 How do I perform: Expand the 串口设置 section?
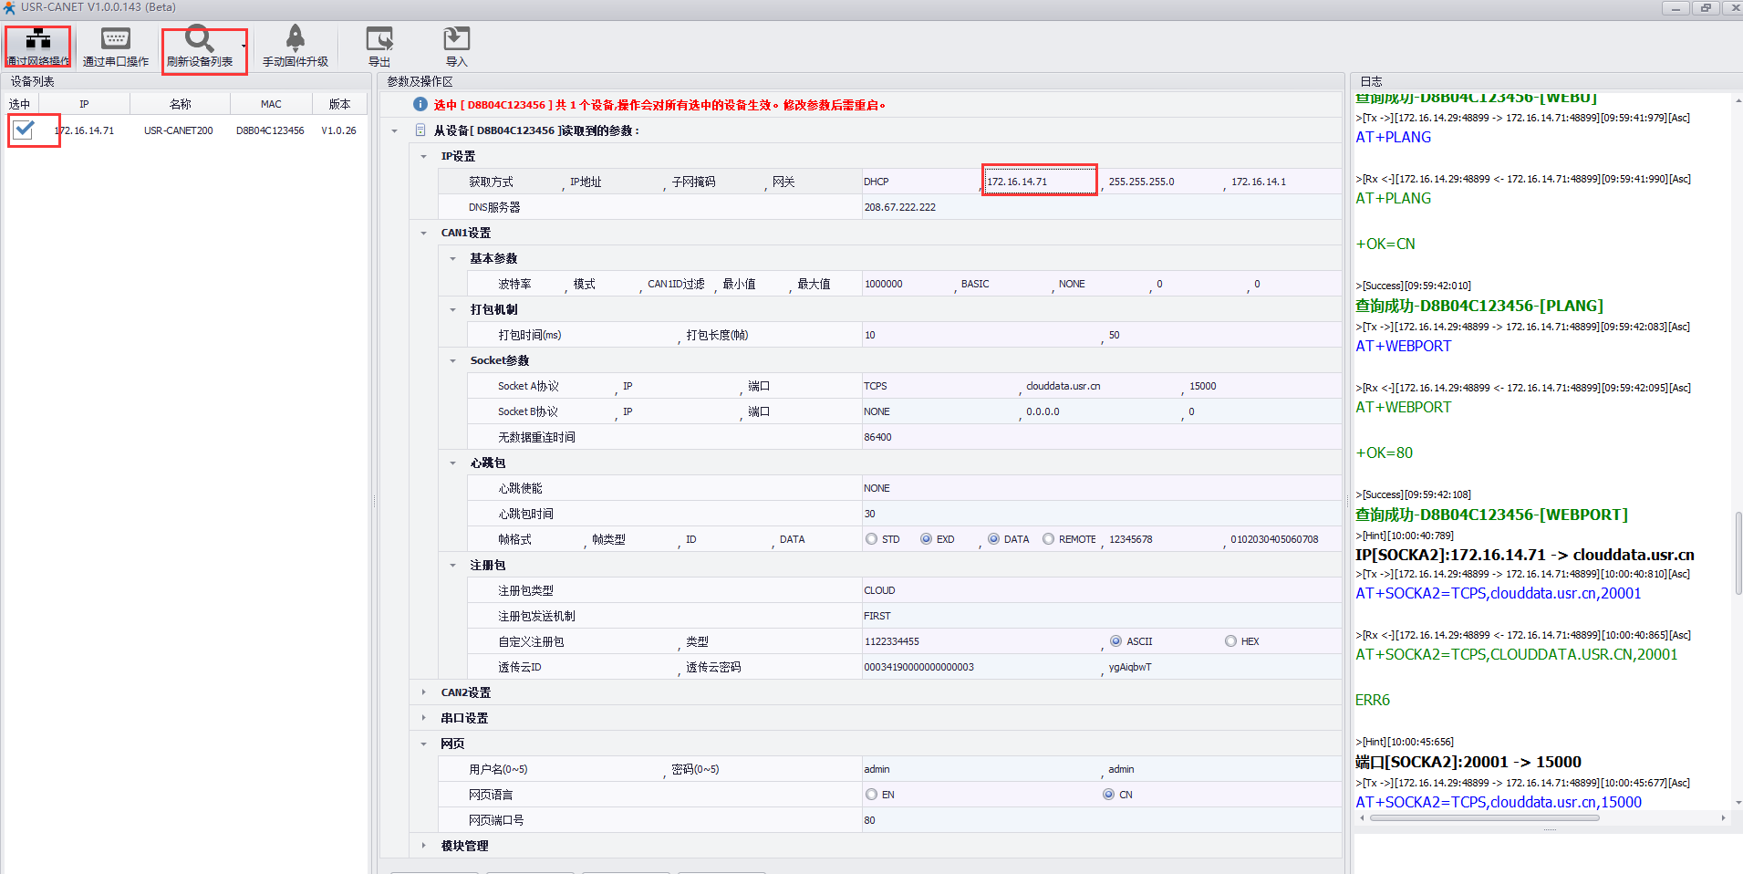click(424, 718)
